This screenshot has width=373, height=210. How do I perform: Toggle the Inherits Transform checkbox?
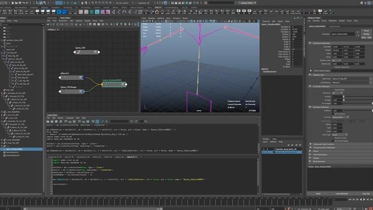coord(333,67)
